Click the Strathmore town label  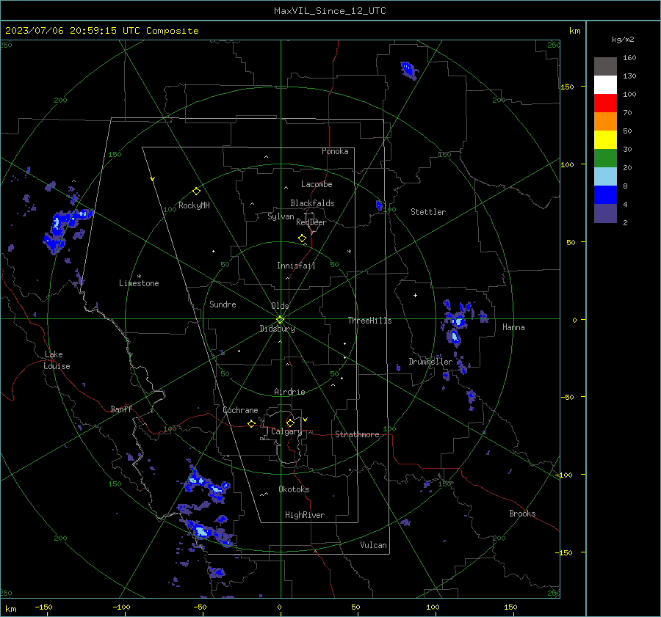357,434
